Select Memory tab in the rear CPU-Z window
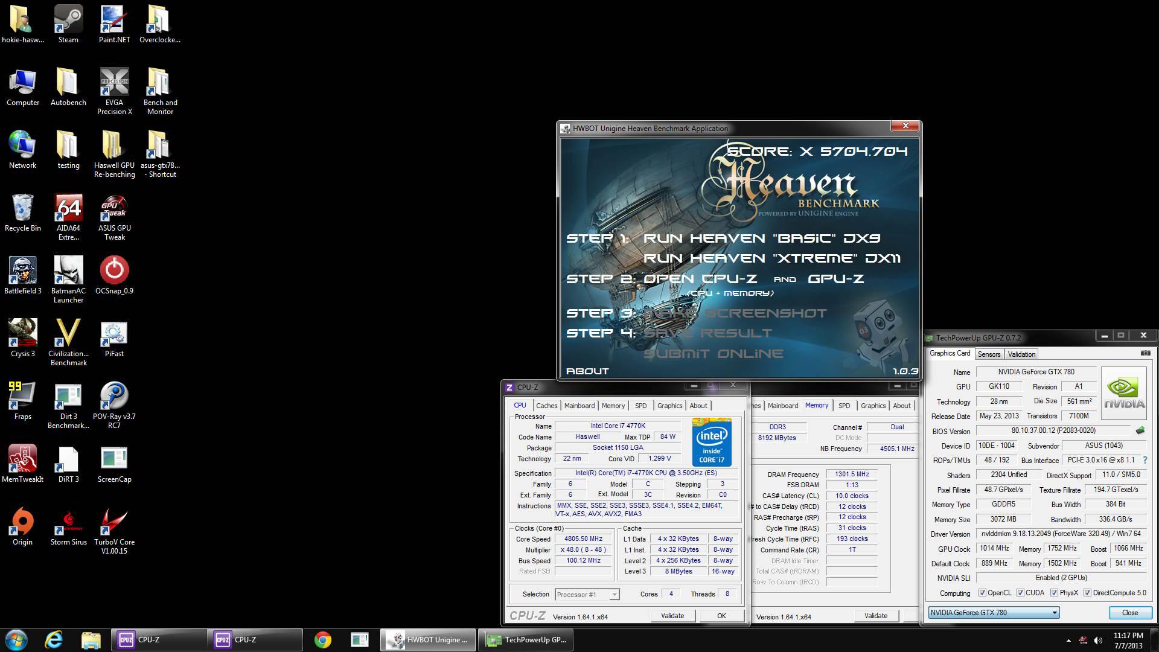The image size is (1159, 652). [x=816, y=405]
